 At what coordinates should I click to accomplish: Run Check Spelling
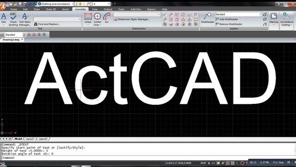pyautogui.click(x=13, y=19)
